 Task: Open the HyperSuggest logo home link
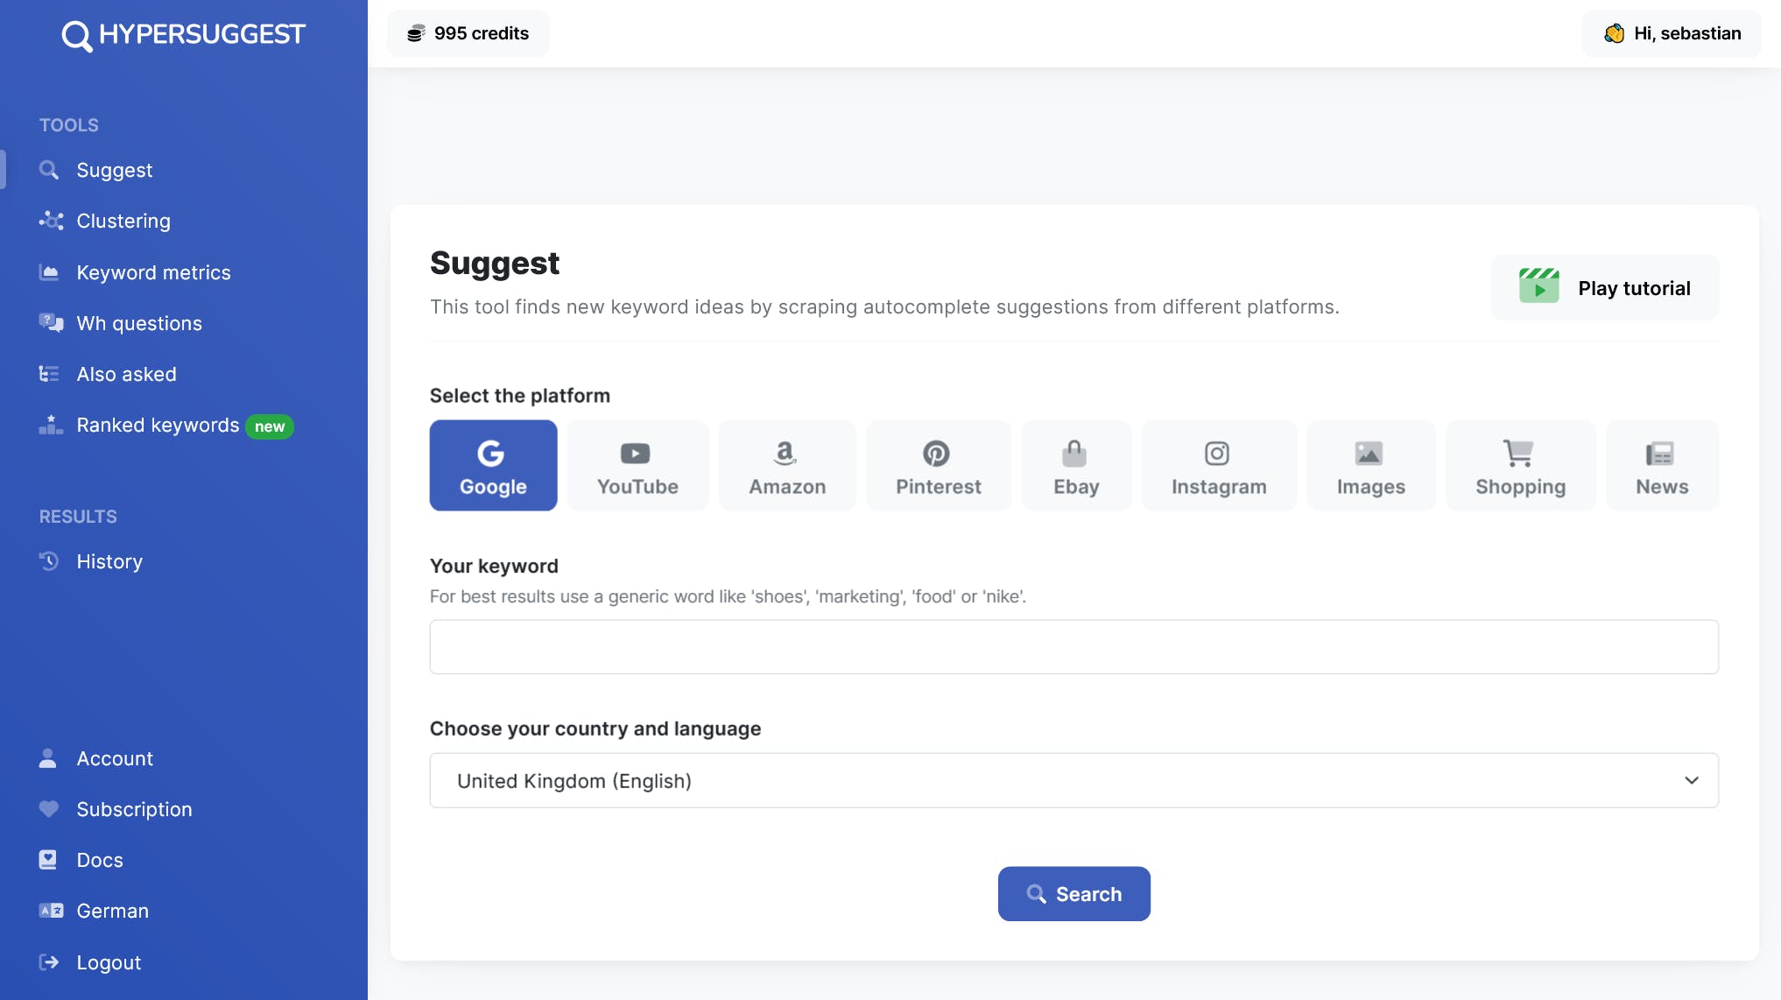pyautogui.click(x=184, y=34)
